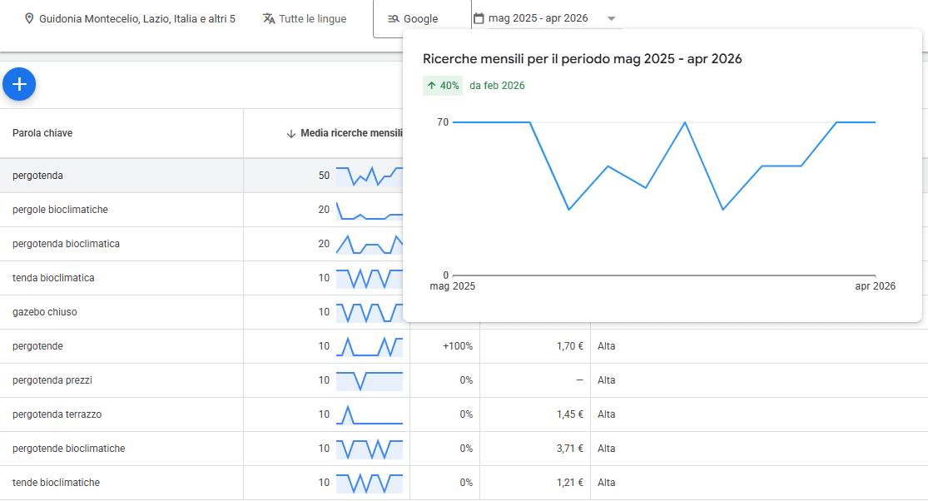
Task: Click Alta competition in tende bioclimatiche row
Action: tap(606, 483)
